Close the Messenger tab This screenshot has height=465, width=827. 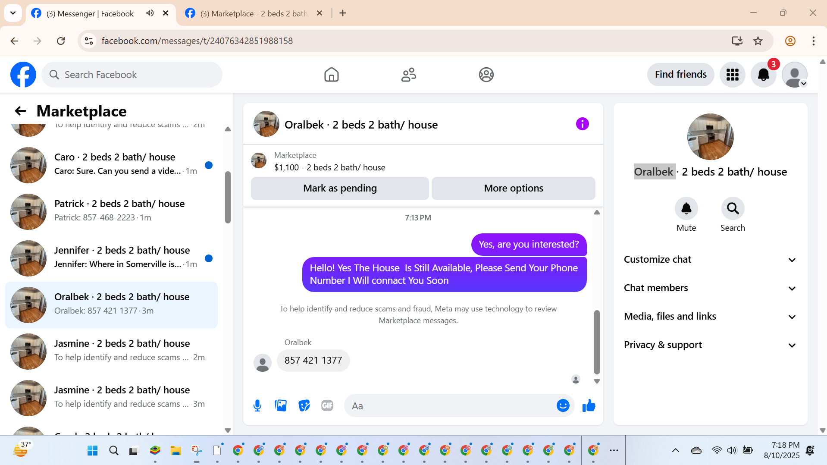(166, 13)
